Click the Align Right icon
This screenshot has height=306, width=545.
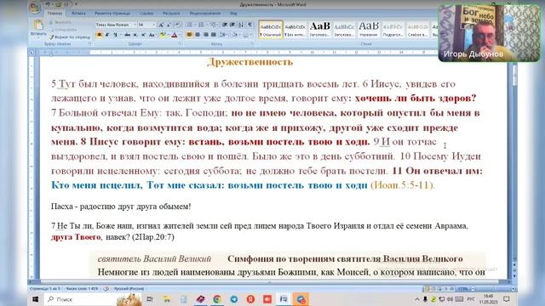click(206, 35)
